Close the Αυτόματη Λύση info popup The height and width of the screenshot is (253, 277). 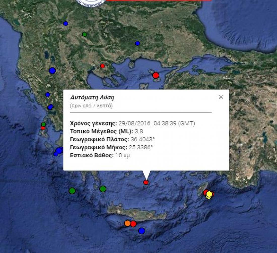pos(221,97)
